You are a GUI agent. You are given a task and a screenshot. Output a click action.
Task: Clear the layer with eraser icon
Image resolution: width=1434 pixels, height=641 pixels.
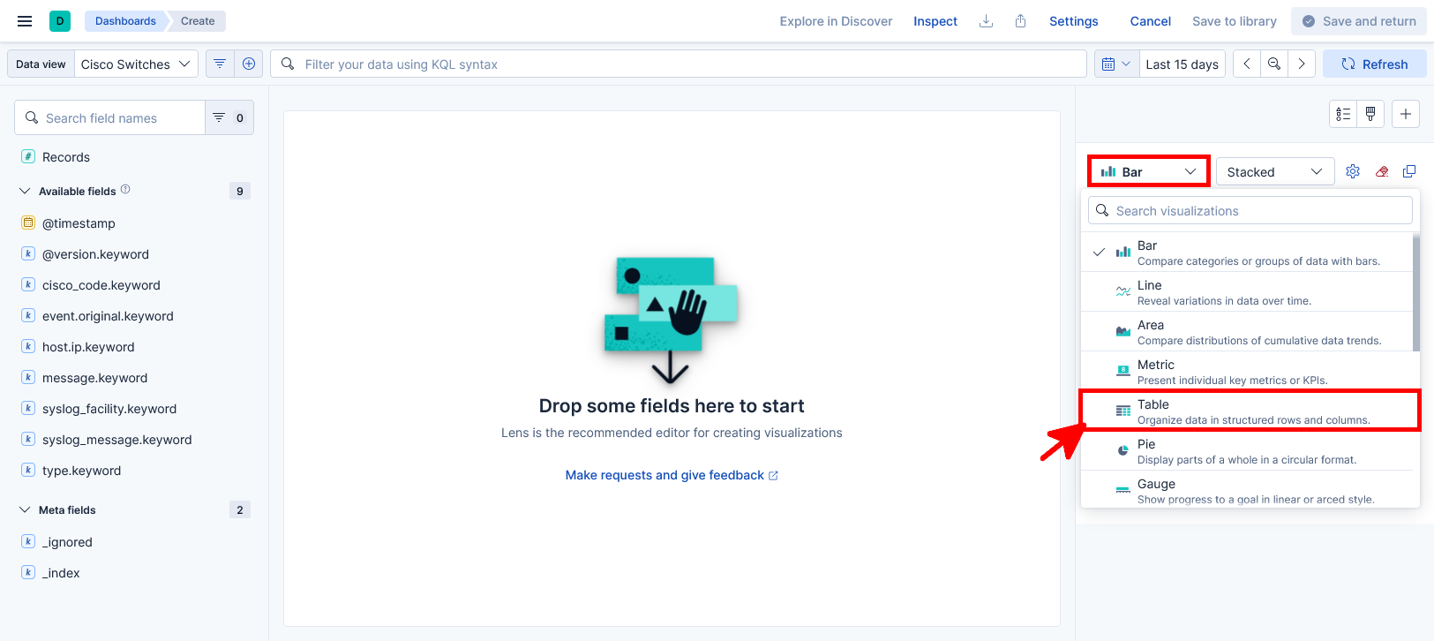coord(1382,171)
